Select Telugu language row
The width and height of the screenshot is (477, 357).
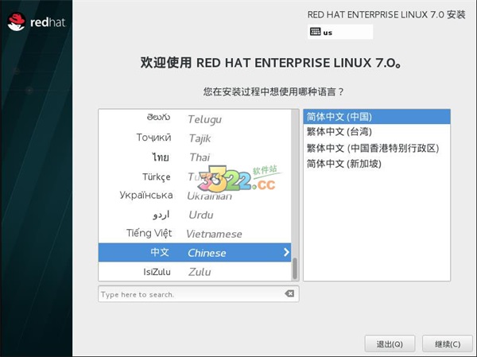pyautogui.click(x=195, y=118)
